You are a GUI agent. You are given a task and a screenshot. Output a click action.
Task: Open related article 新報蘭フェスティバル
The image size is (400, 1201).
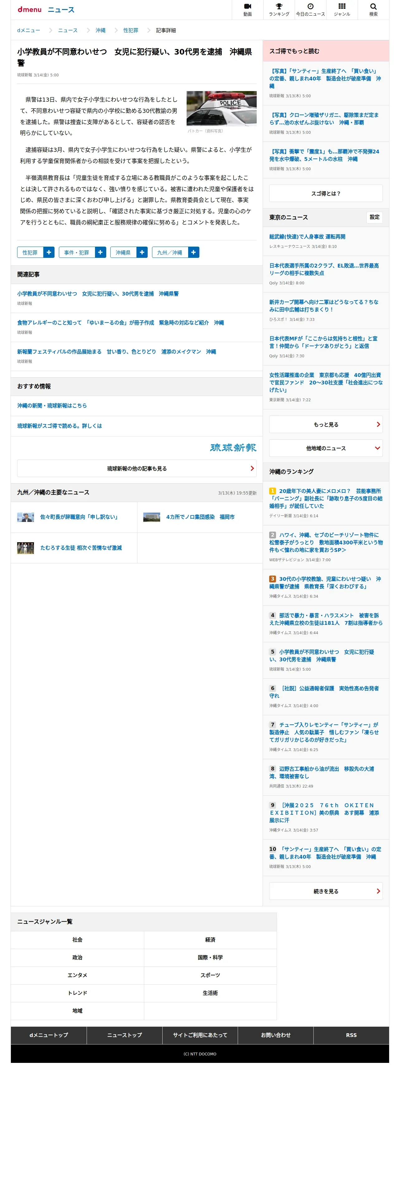pos(117,351)
